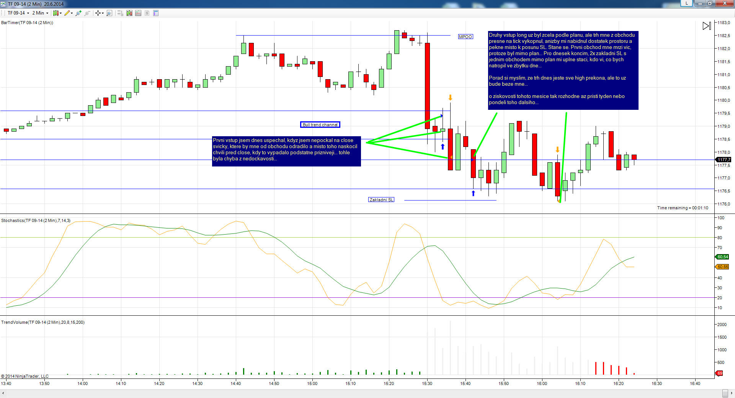The height and width of the screenshot is (398, 735).
Task: Click the 2014 NinjaTrader, LLC copyright text
Action: [x=25, y=376]
